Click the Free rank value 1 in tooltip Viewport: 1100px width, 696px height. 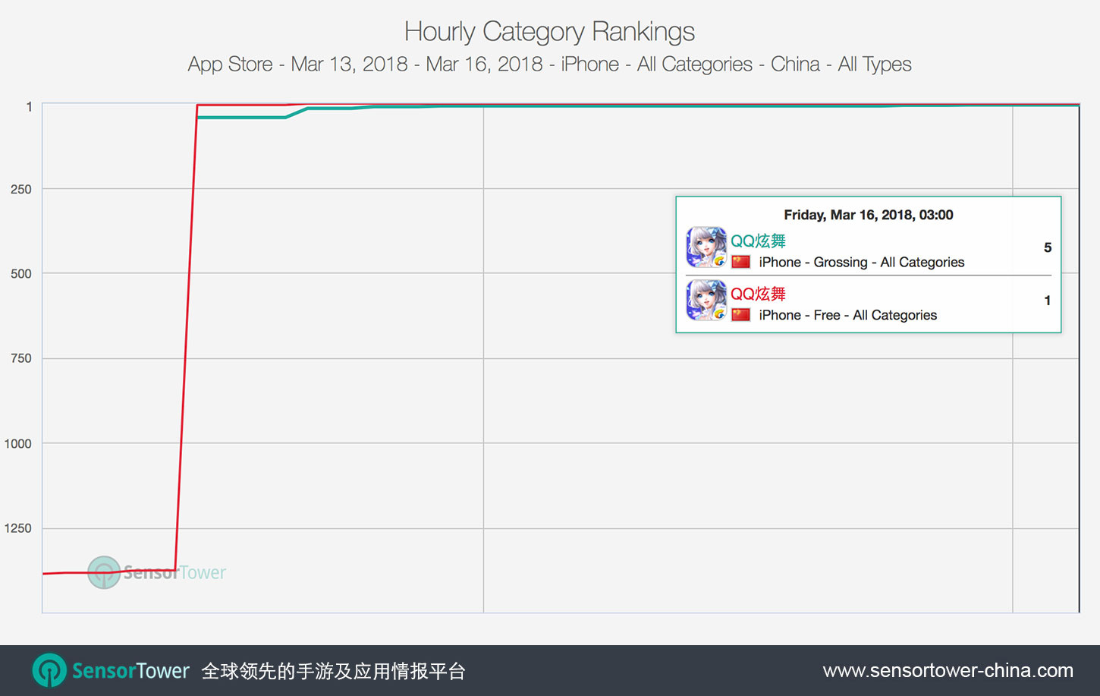(1048, 301)
